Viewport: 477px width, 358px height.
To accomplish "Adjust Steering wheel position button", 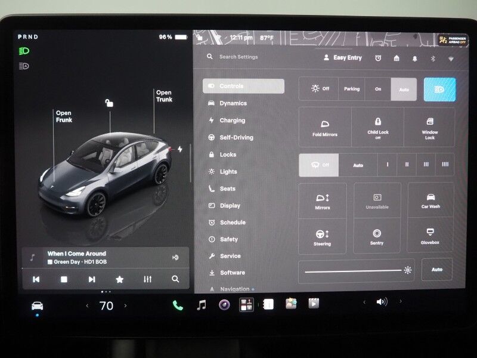I will [322, 236].
